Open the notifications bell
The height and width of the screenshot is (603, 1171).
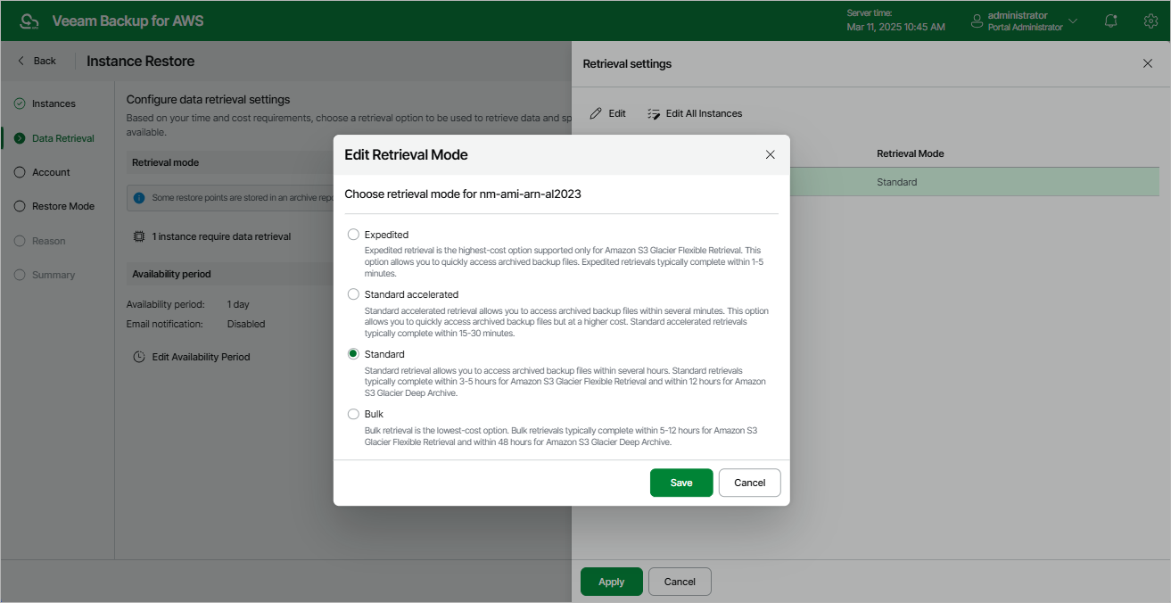pyautogui.click(x=1110, y=21)
